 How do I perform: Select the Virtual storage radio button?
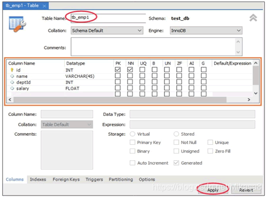pyautogui.click(x=132, y=134)
